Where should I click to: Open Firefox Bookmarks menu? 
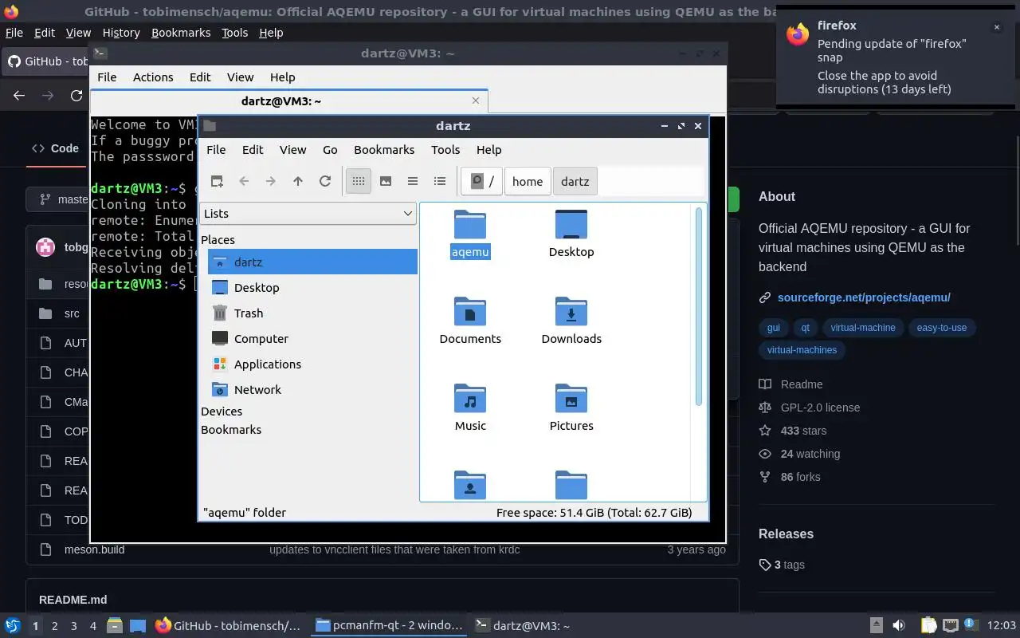pyautogui.click(x=181, y=33)
